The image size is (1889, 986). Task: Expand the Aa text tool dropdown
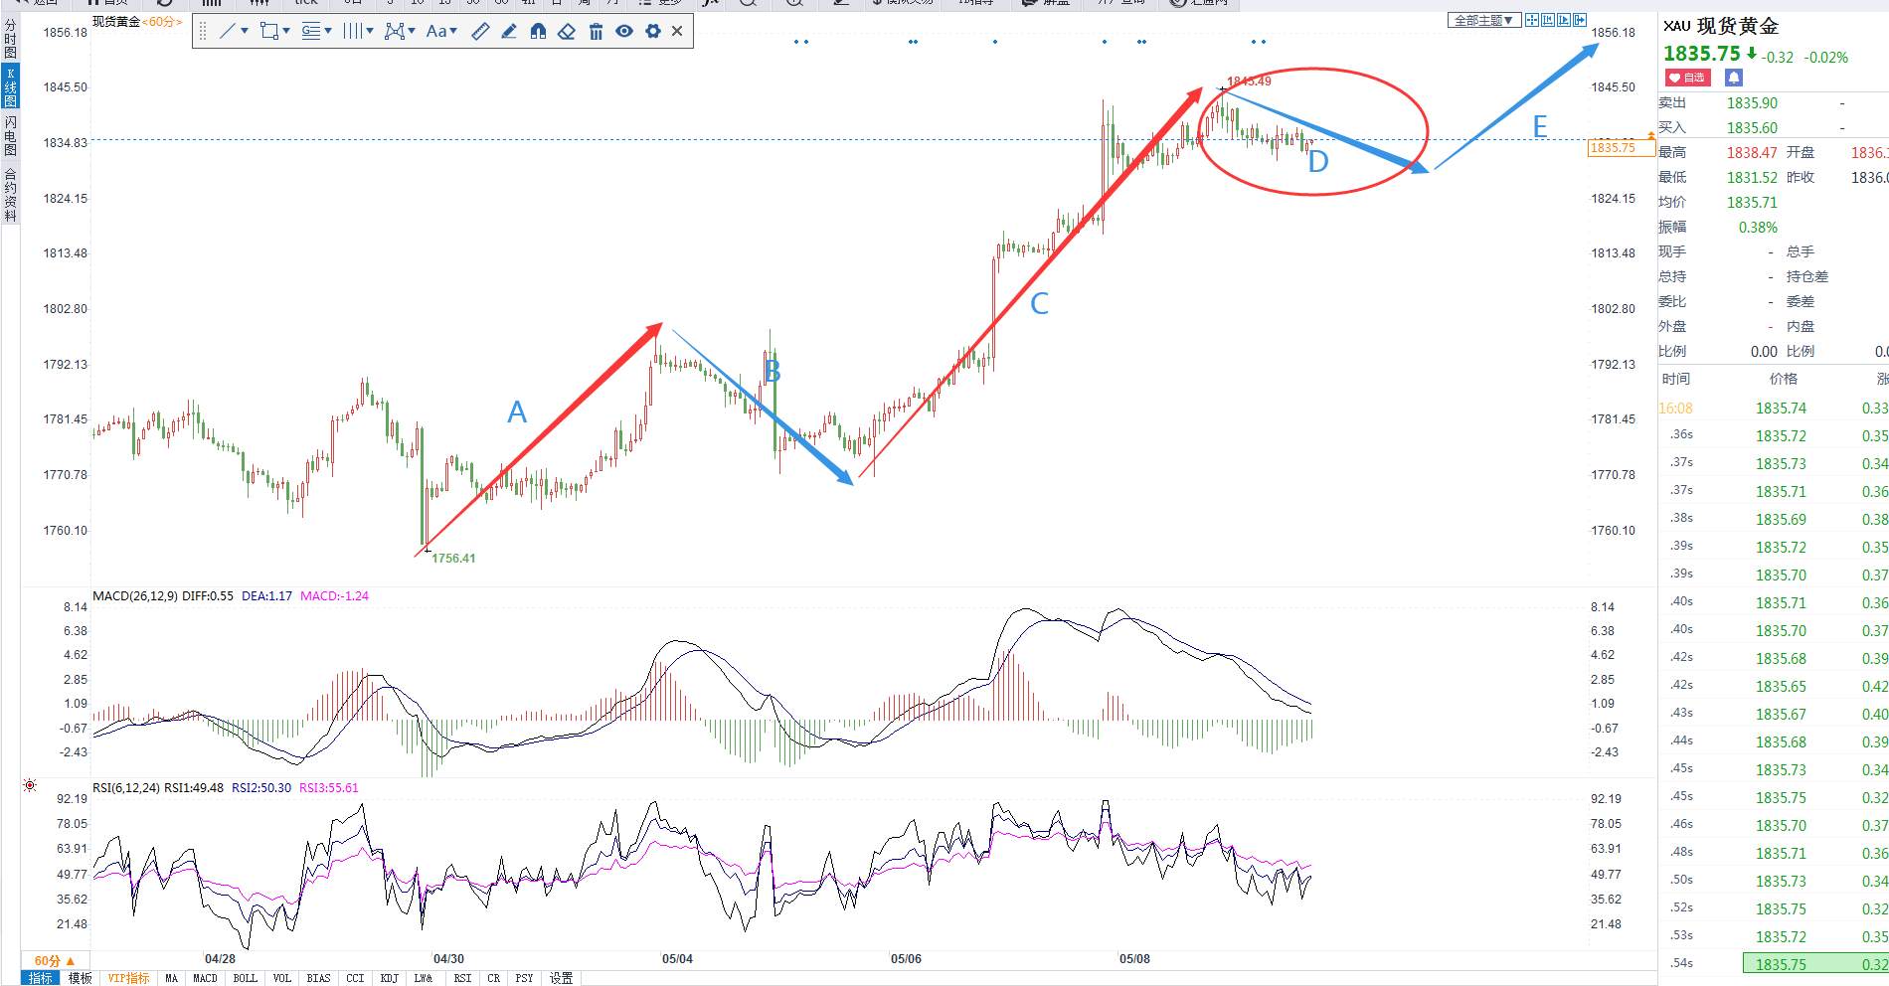(453, 32)
